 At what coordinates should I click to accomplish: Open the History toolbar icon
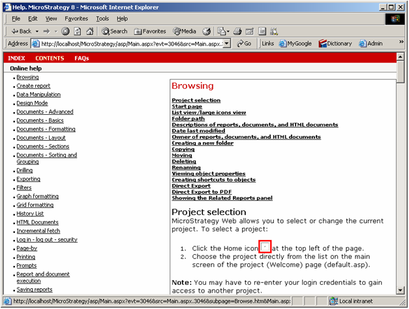(x=207, y=31)
